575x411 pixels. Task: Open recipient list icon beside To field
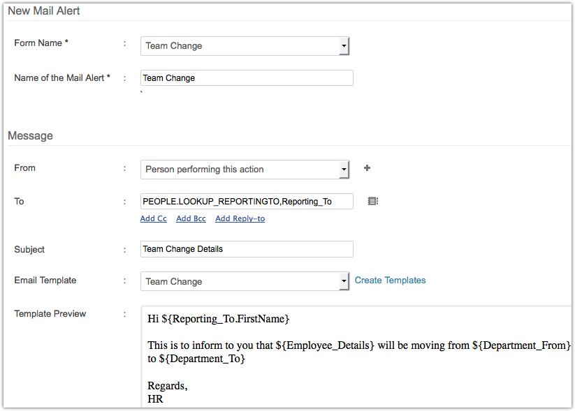pyautogui.click(x=372, y=201)
